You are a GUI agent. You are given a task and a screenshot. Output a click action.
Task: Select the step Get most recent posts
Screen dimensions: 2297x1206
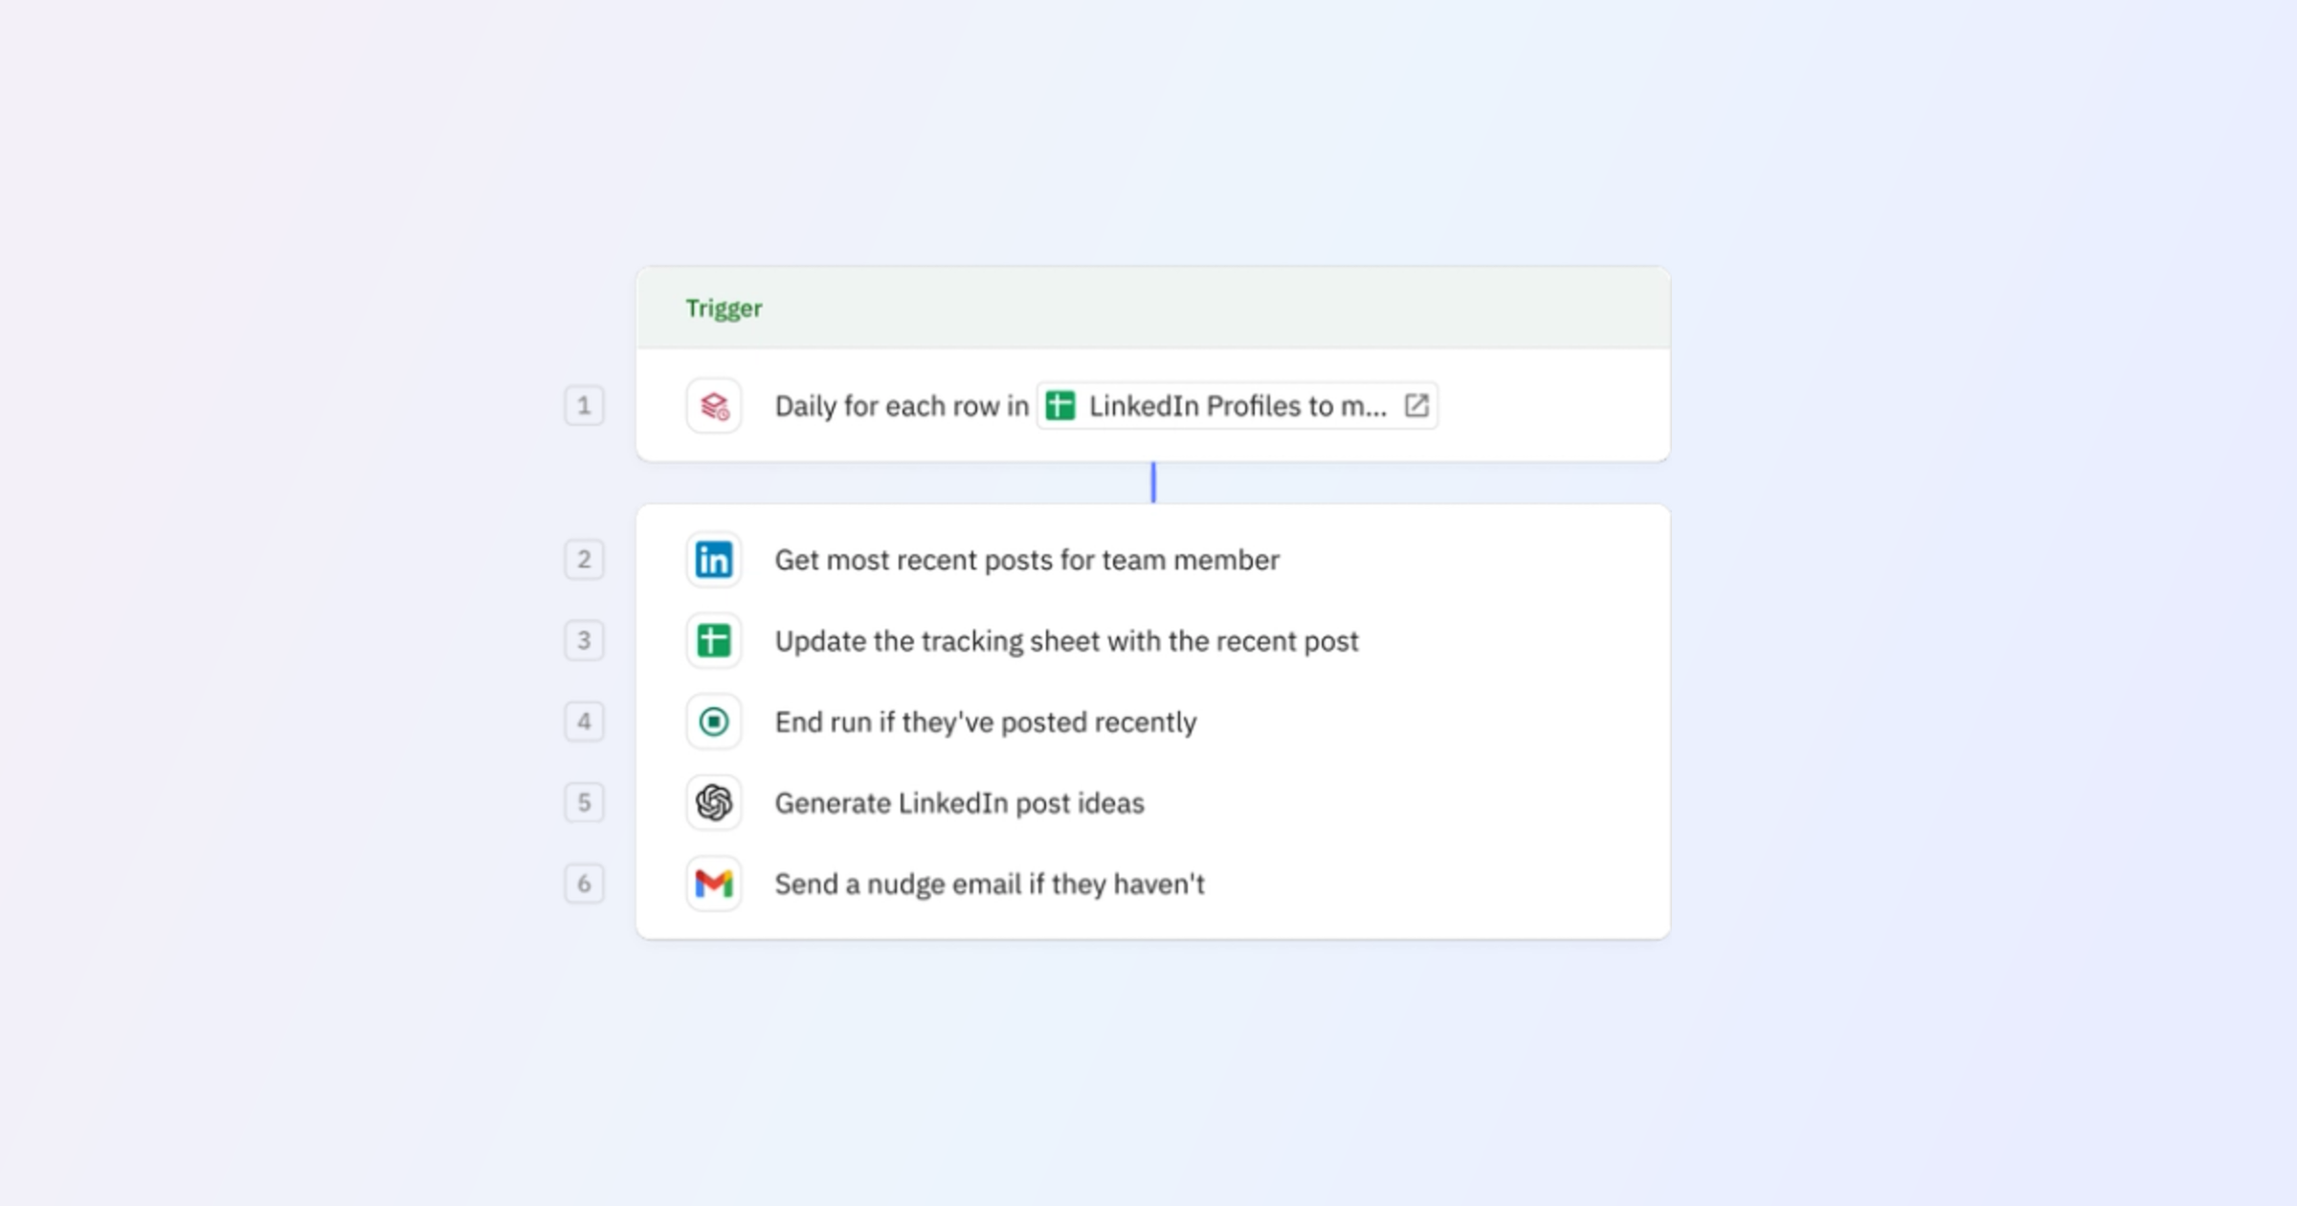tap(1027, 560)
